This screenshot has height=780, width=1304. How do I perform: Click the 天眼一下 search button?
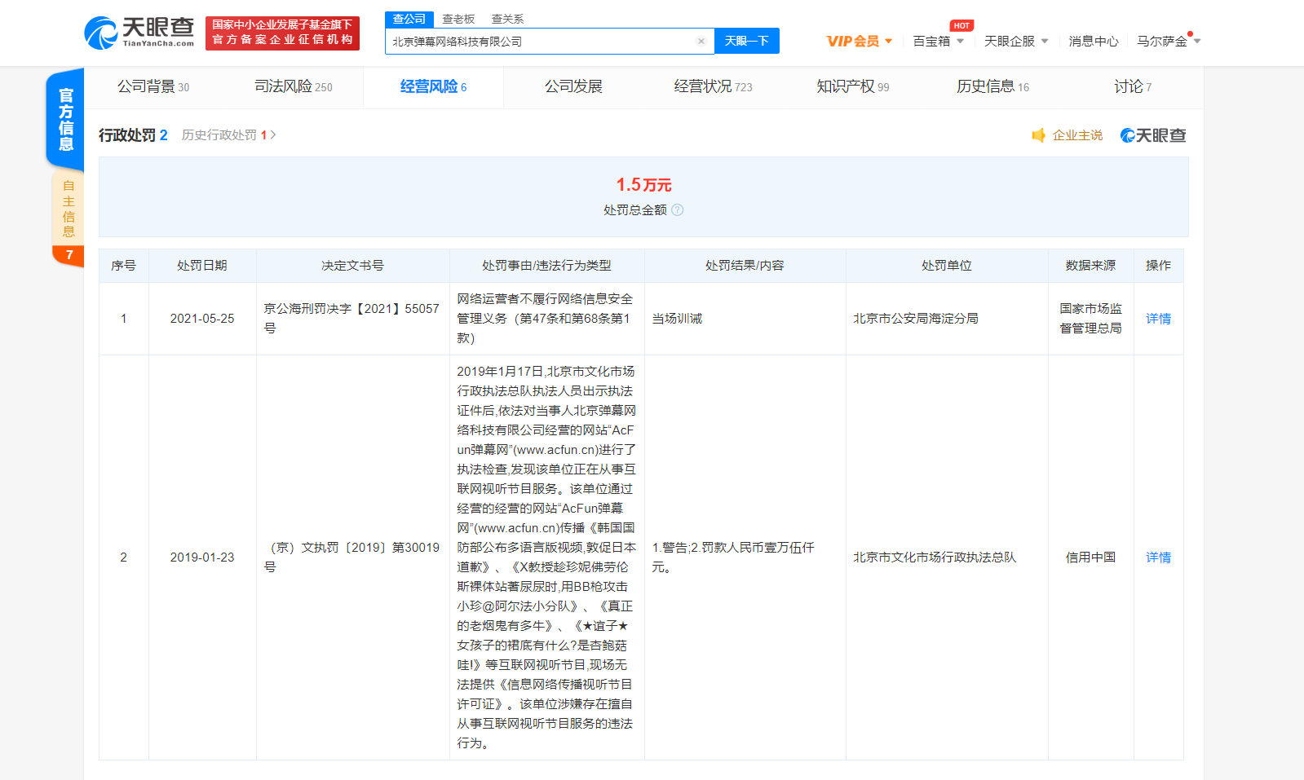[x=746, y=42]
